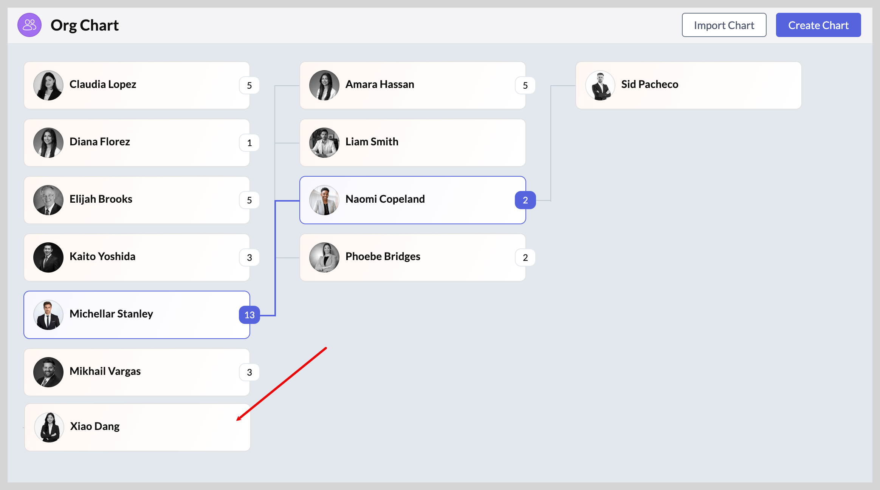This screenshot has height=490, width=880.
Task: Open Liam Smith's name in the chart
Action: 372,142
